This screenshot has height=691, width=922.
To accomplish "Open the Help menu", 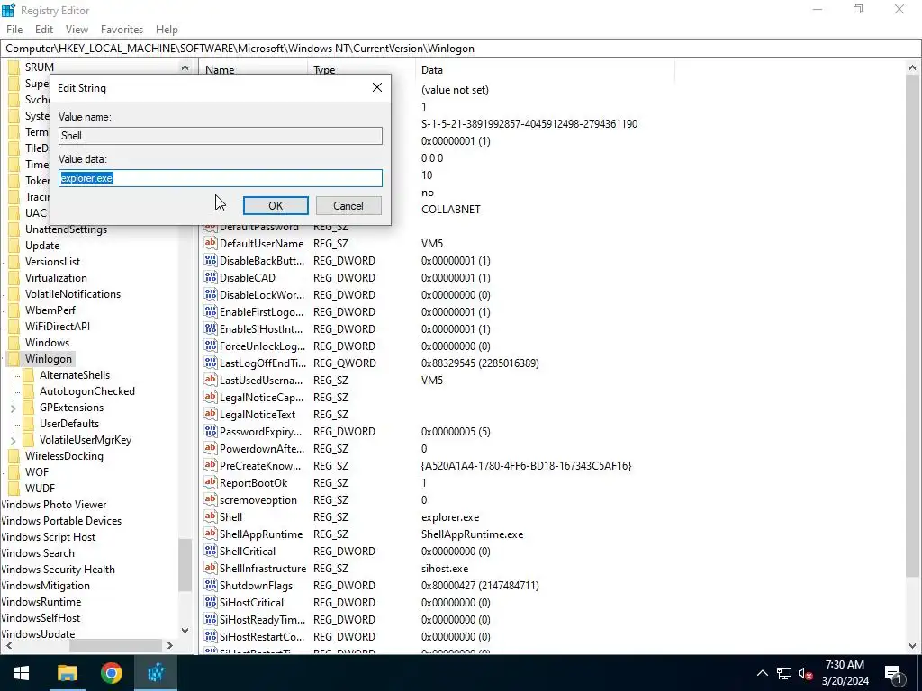I will coord(167,30).
